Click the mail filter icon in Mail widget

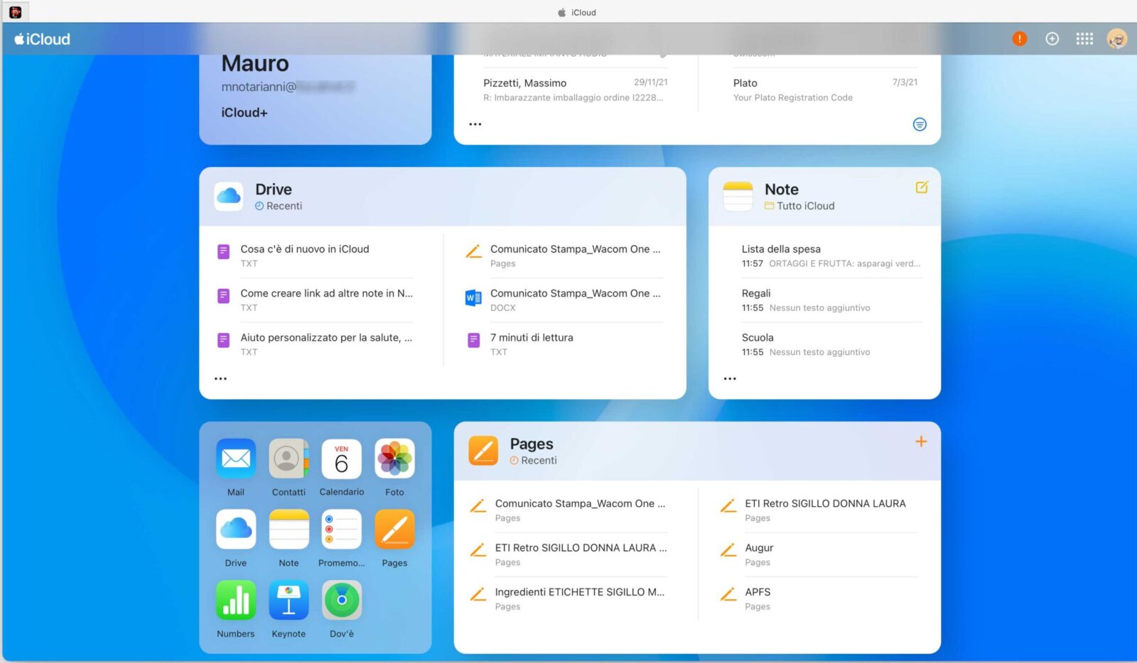(x=920, y=124)
